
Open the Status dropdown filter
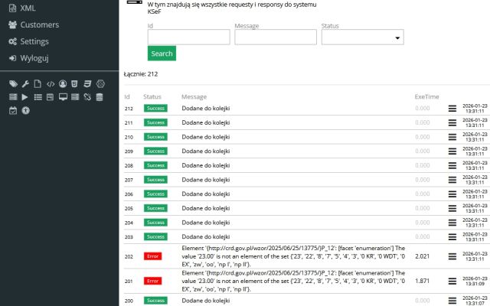pos(362,37)
